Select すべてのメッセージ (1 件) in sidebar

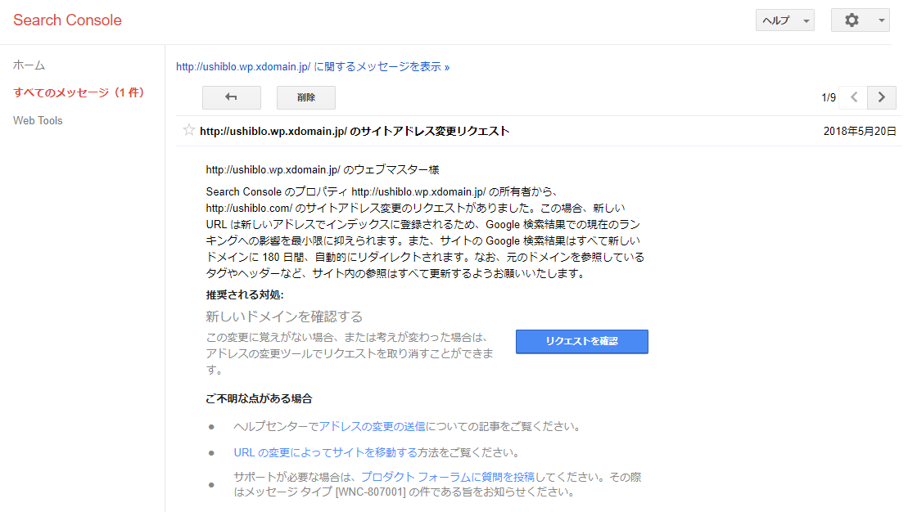click(x=79, y=92)
